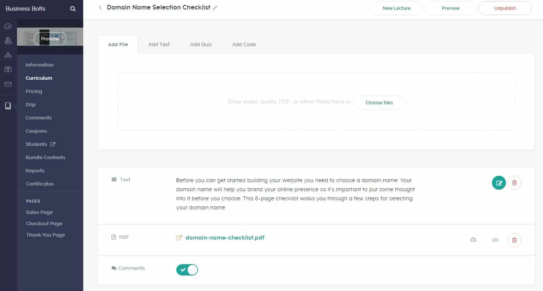Click the Choose files button
This screenshot has height=291, width=543.
pyautogui.click(x=379, y=102)
